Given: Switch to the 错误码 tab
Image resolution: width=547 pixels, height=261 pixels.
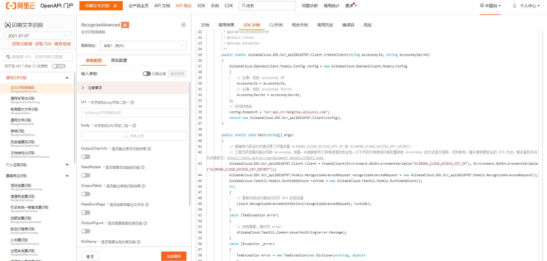Looking at the screenshot, I should (x=348, y=25).
